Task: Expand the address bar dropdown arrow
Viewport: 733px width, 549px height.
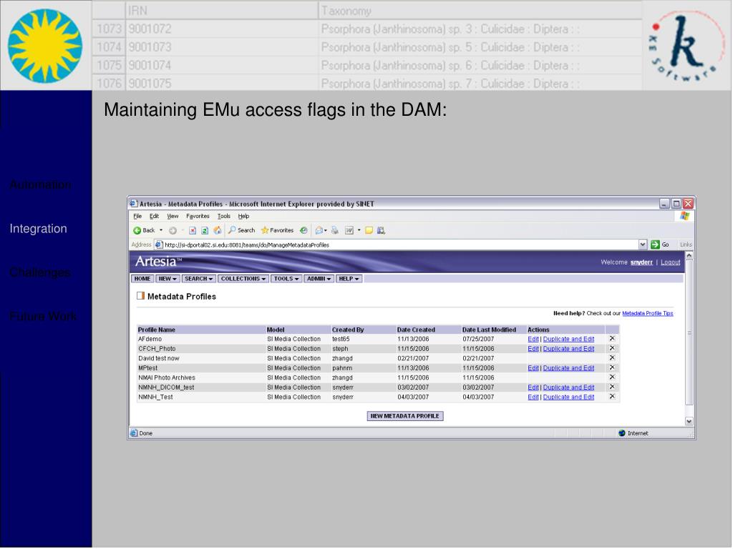Action: coord(644,245)
